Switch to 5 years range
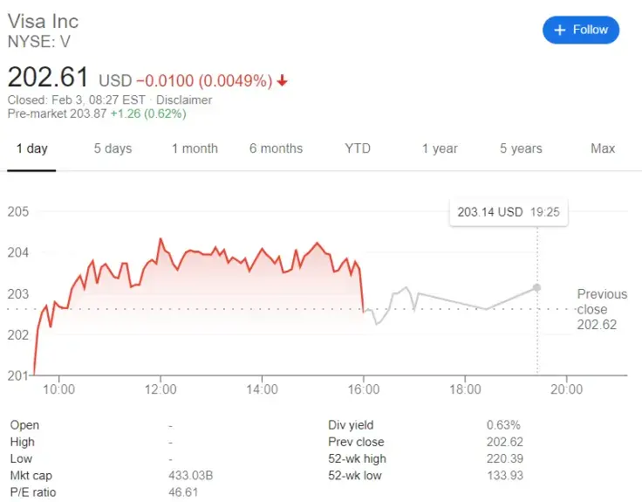 pos(521,148)
